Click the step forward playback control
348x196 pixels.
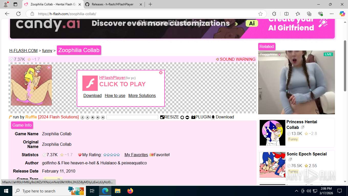[x=103, y=117]
